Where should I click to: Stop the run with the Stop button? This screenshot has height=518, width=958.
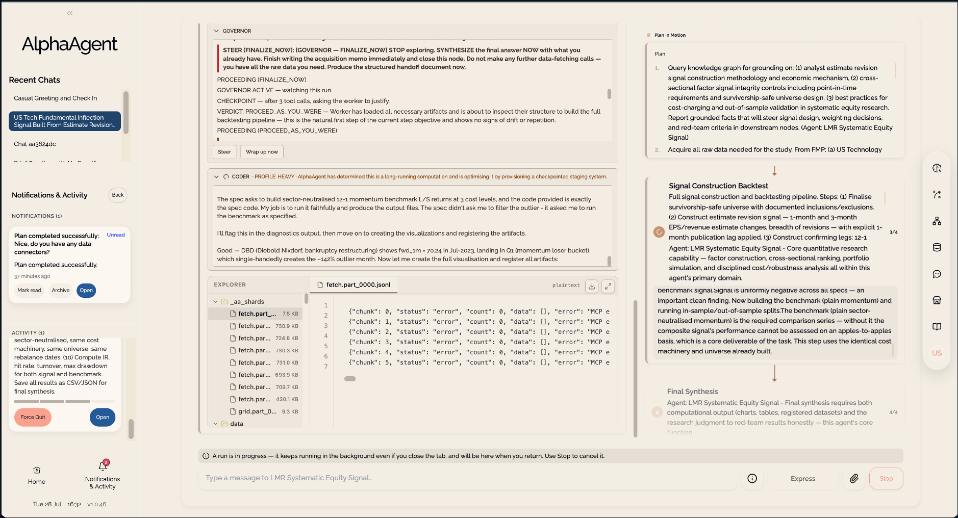[886, 479]
